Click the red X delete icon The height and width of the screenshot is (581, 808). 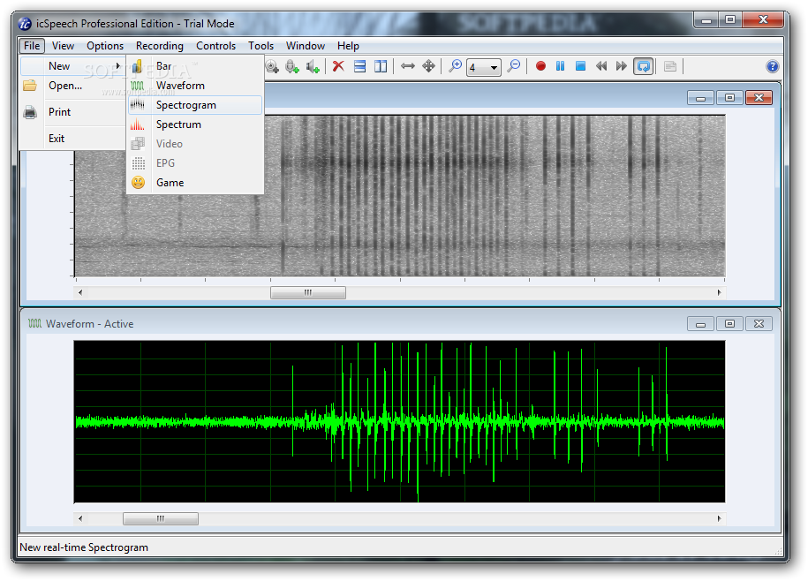pos(338,66)
